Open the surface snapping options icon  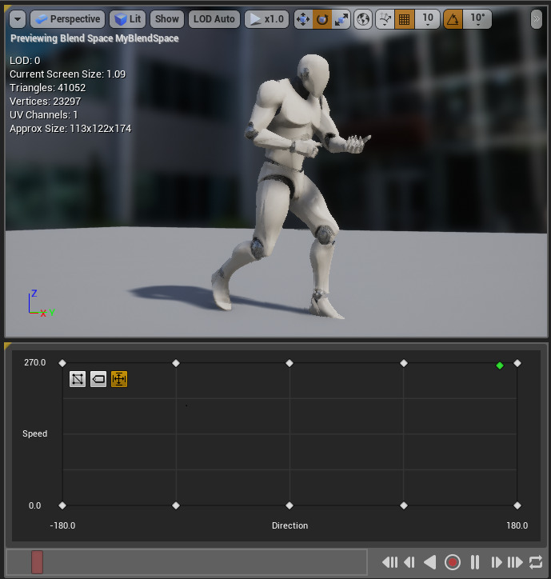coord(385,19)
